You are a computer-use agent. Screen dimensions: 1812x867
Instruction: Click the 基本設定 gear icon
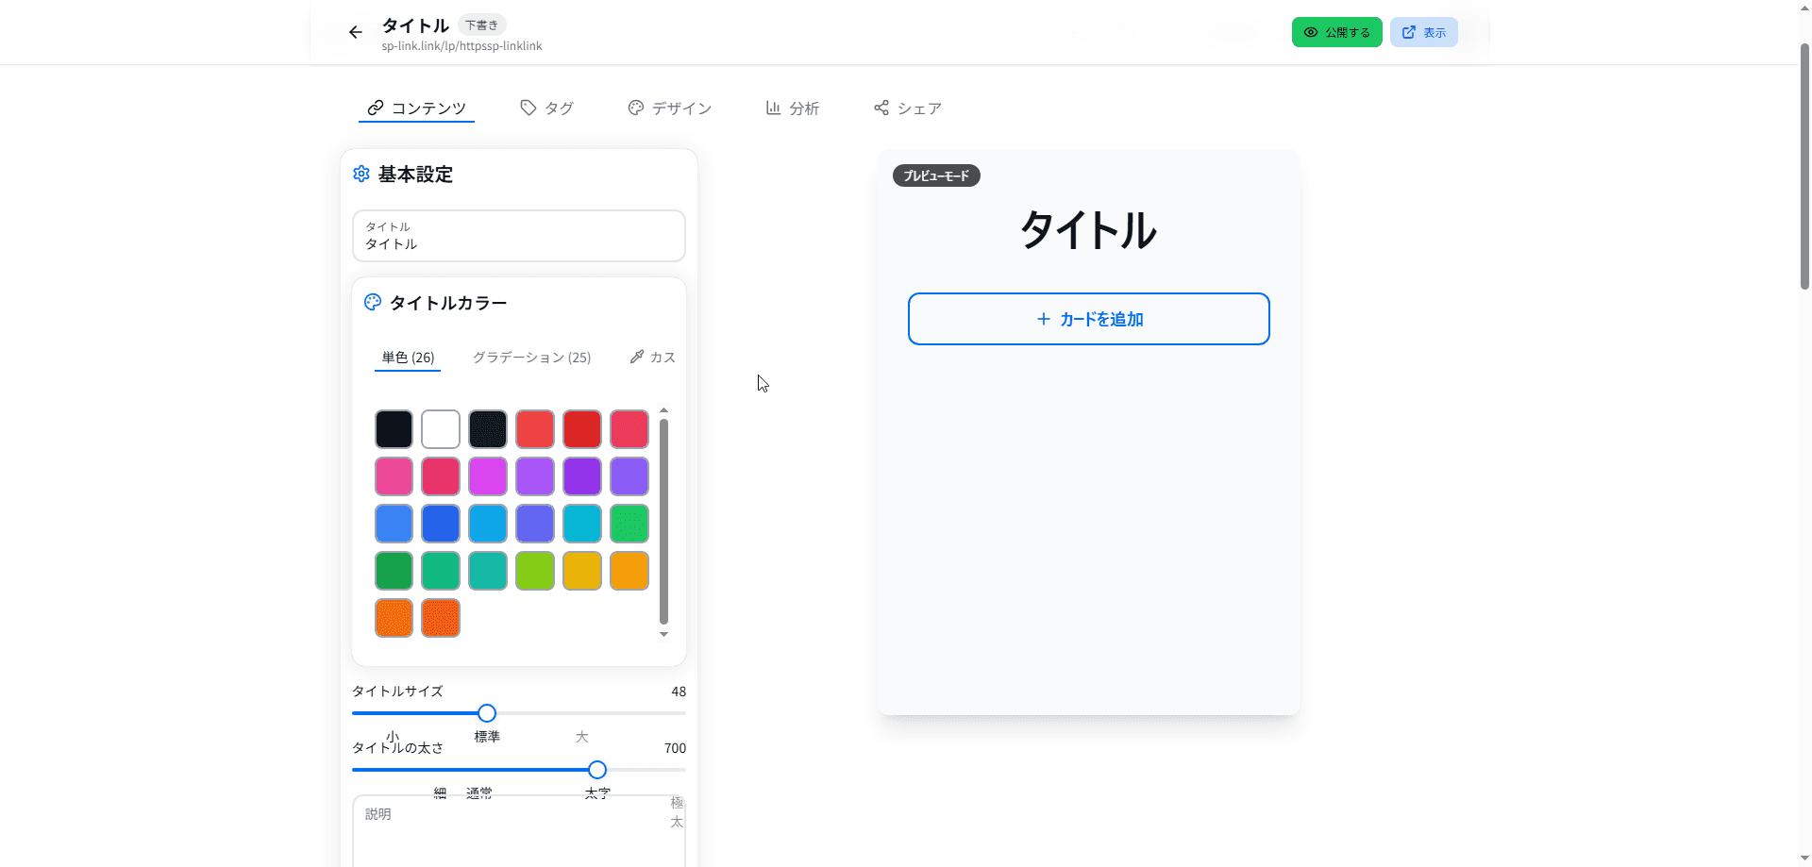[x=361, y=175]
